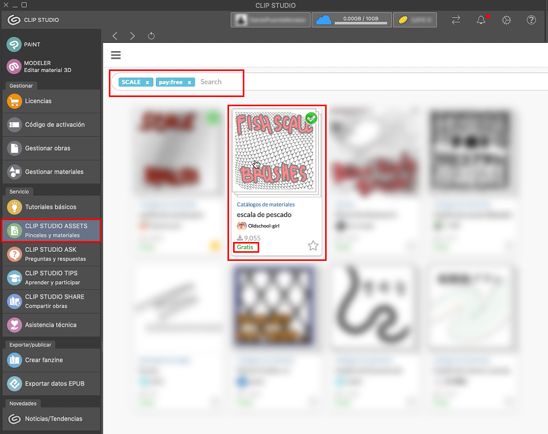Open the hamburger menu
This screenshot has width=548, height=434.
click(116, 55)
